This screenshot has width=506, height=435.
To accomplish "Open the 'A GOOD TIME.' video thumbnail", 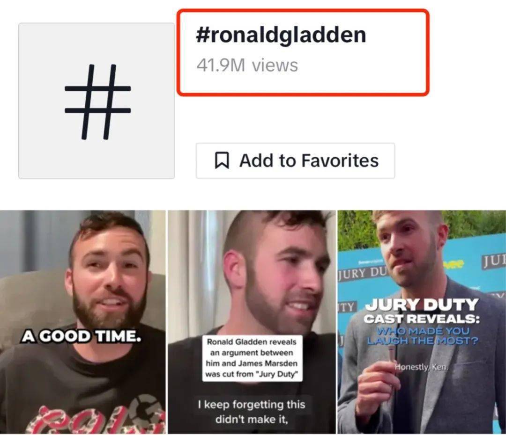I will (82, 322).
